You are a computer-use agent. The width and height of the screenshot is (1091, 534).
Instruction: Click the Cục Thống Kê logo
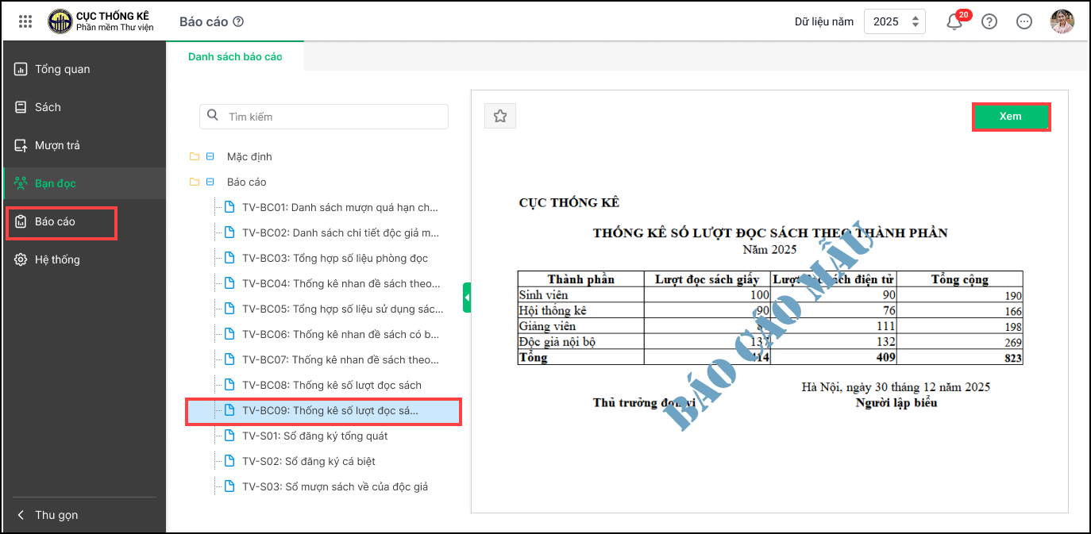60,21
